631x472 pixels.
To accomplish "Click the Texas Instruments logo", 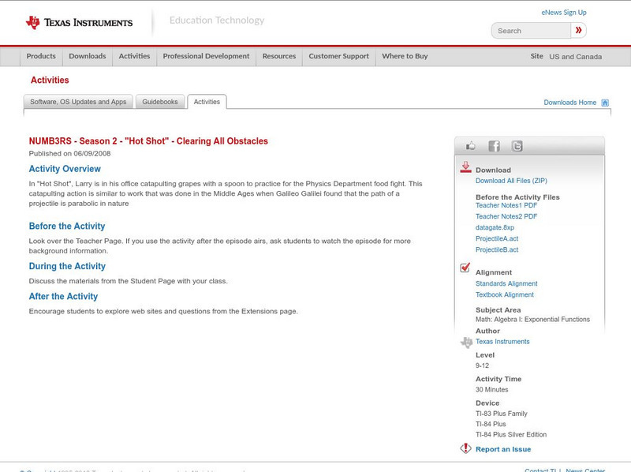I will 79,23.
